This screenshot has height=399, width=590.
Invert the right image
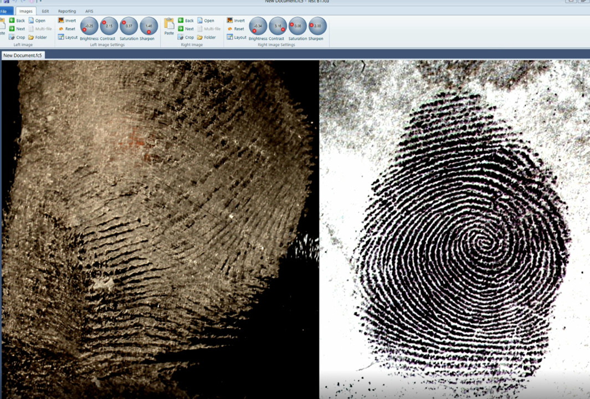click(x=236, y=21)
